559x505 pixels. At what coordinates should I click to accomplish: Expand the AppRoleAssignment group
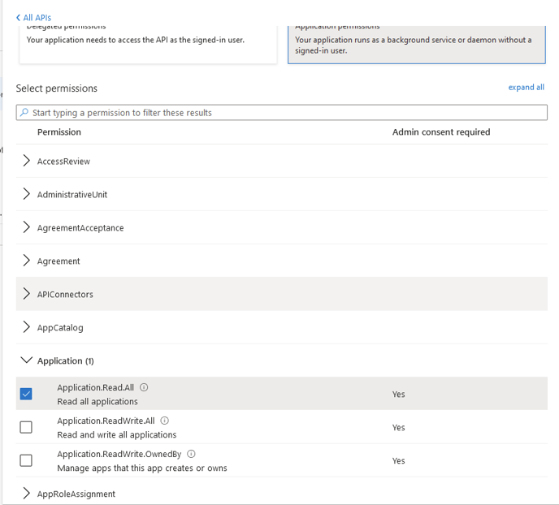click(x=27, y=494)
